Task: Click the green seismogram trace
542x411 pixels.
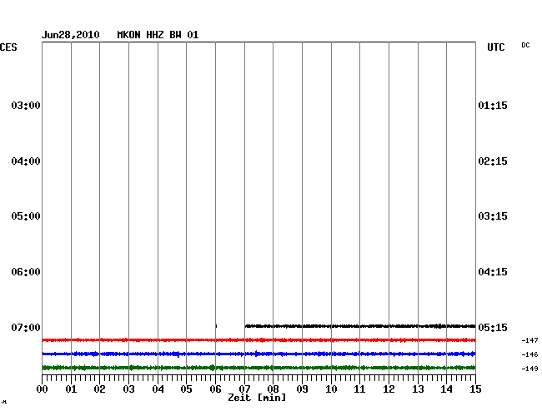Action: [258, 368]
